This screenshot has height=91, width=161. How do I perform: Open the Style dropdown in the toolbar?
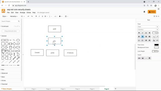[5, 16]
